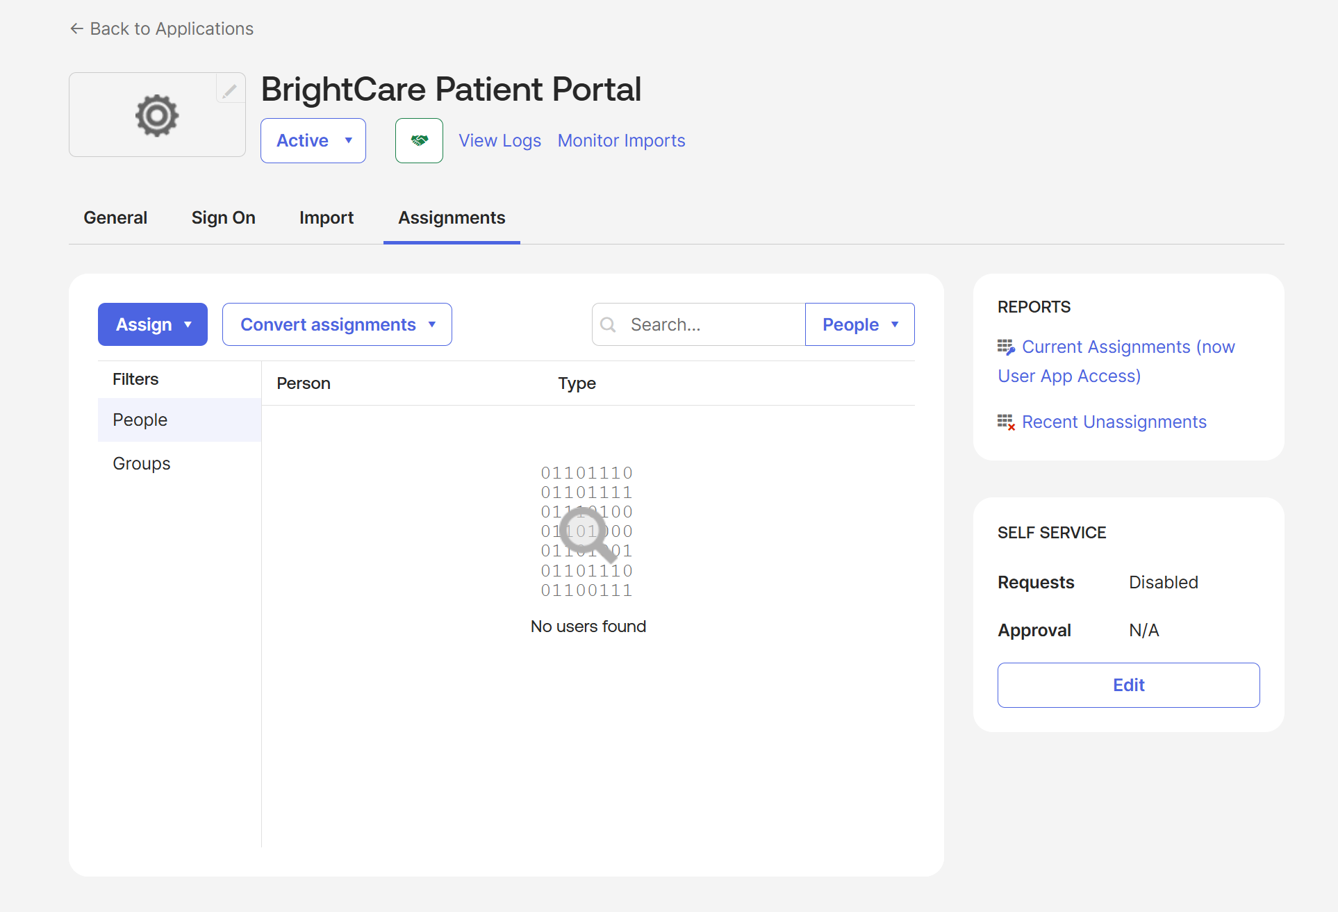The width and height of the screenshot is (1338, 912).
Task: Select the Groups filter
Action: [142, 463]
